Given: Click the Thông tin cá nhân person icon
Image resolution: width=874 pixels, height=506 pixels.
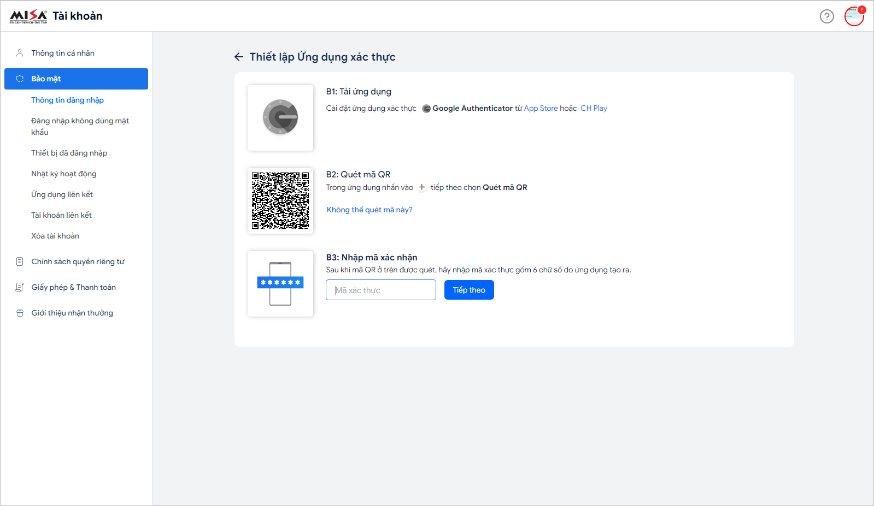Looking at the screenshot, I should (x=20, y=53).
